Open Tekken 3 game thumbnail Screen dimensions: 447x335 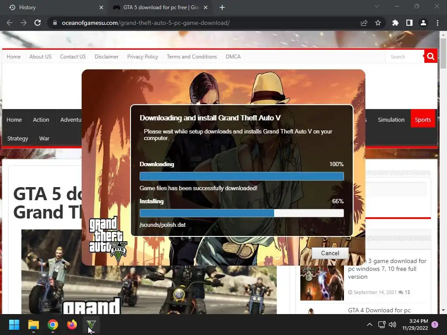point(322,283)
